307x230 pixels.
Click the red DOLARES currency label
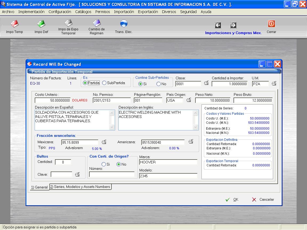[80, 100]
